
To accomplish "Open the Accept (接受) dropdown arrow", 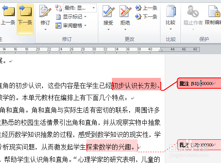I will (x=108, y=29).
